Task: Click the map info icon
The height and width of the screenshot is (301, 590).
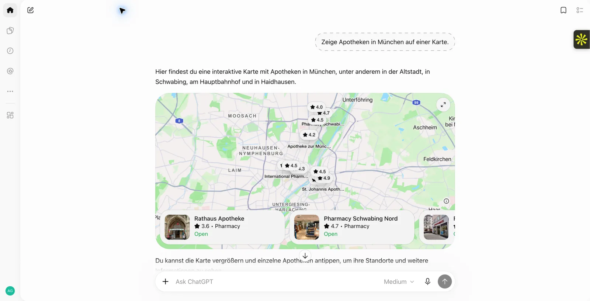Action: coord(447,201)
